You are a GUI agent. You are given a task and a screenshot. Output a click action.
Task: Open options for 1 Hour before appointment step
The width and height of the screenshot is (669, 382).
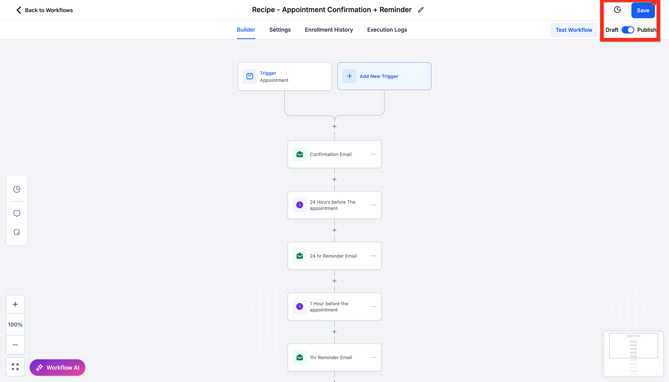(373, 306)
